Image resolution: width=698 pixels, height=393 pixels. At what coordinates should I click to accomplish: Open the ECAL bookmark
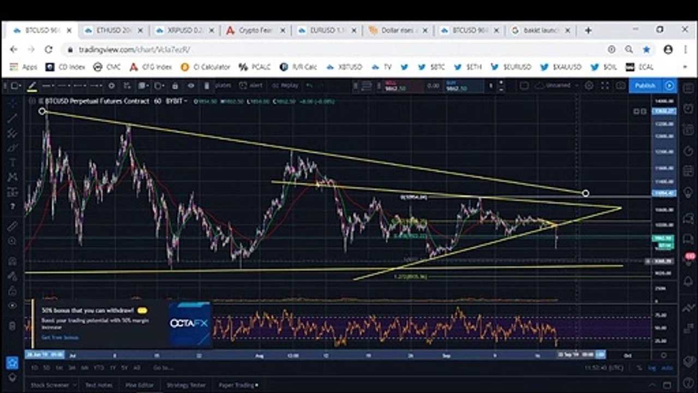coord(640,67)
